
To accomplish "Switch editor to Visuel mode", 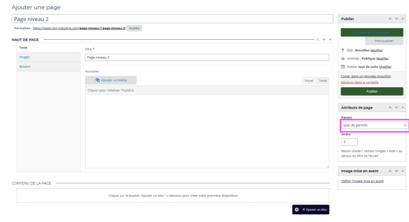I will coord(309,81).
